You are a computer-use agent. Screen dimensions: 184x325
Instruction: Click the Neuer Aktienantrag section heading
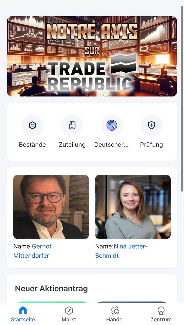(51, 288)
